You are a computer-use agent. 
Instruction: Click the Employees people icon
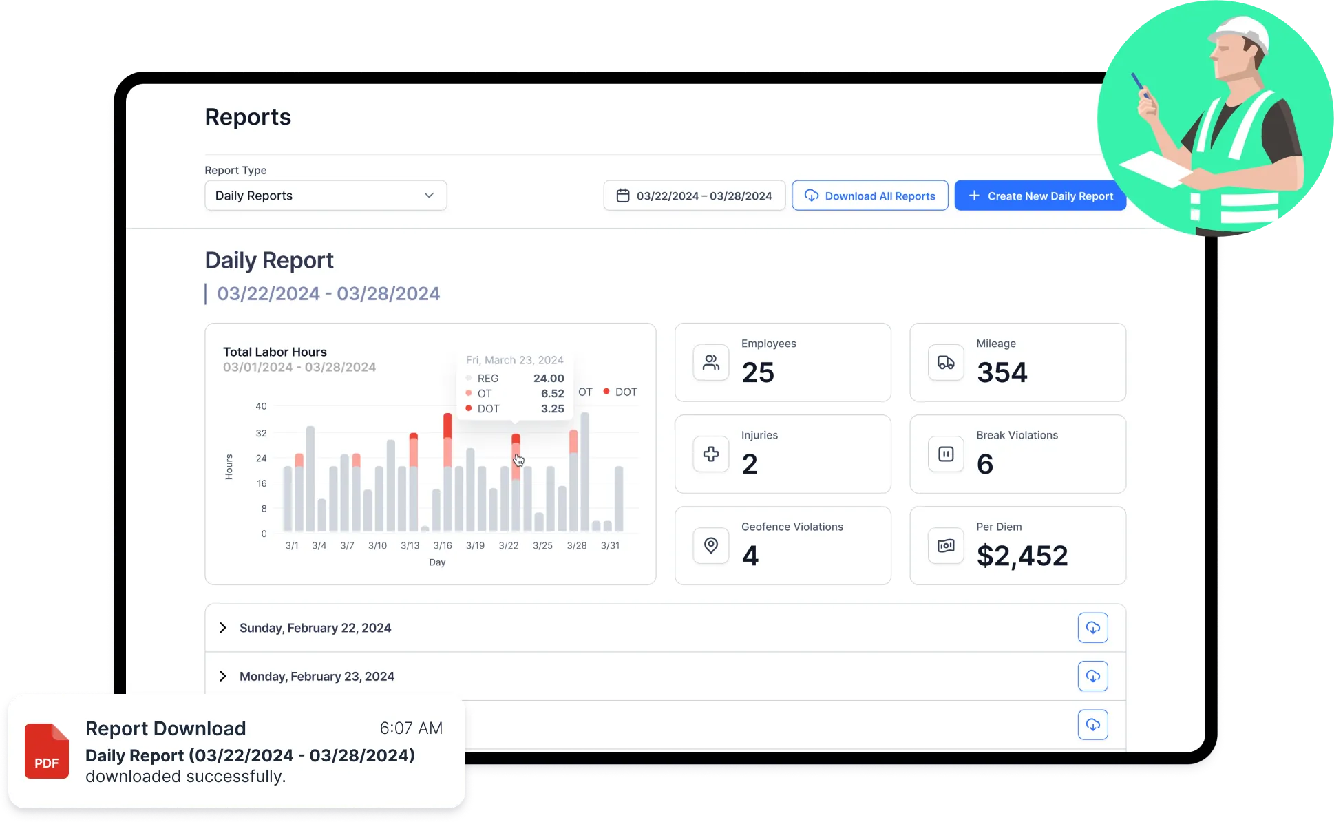point(711,362)
